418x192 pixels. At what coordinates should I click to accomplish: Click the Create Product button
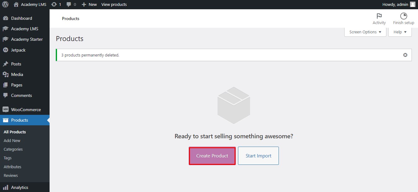212,156
